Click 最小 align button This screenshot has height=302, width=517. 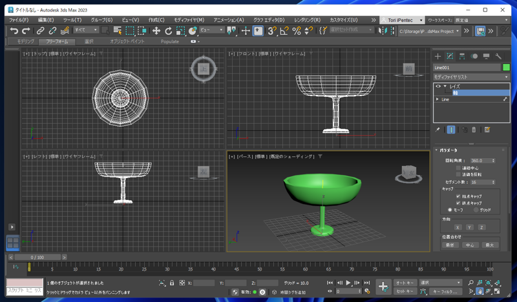450,245
